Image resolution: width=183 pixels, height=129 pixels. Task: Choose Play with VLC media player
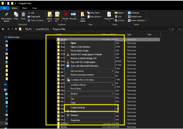[x=90, y=62]
